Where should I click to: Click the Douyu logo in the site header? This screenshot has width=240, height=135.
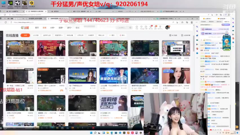(x=25, y=28)
